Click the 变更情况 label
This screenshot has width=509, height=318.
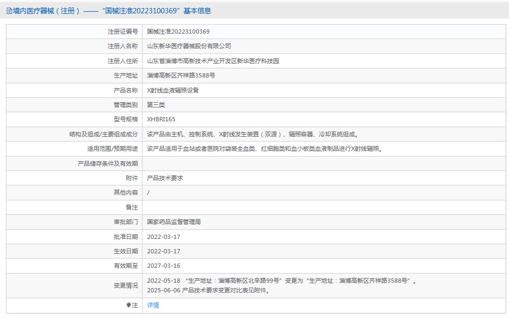[125, 285]
